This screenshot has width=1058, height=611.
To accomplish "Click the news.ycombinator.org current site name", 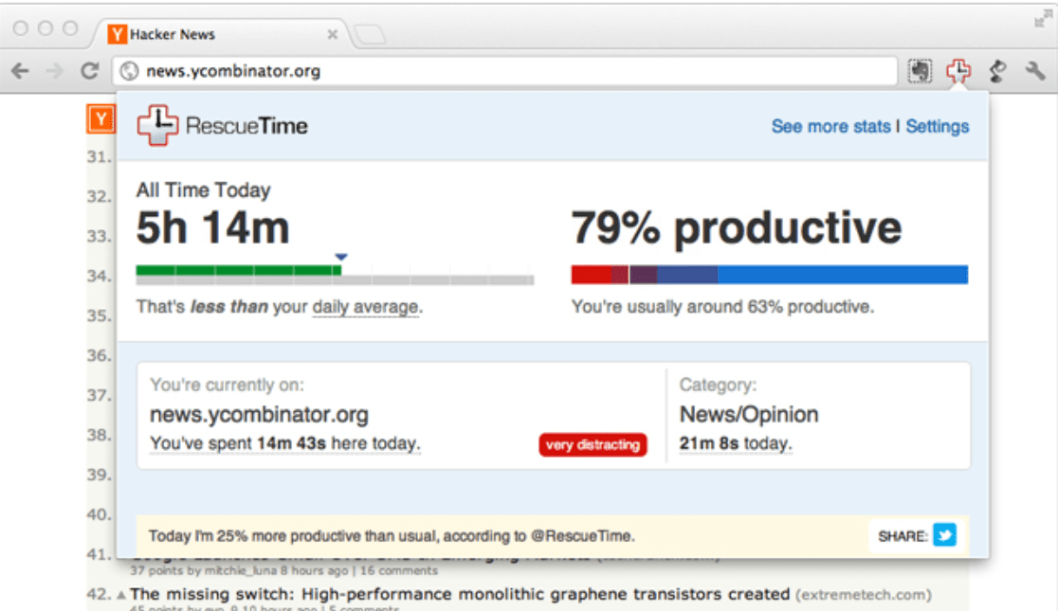I will pos(259,414).
